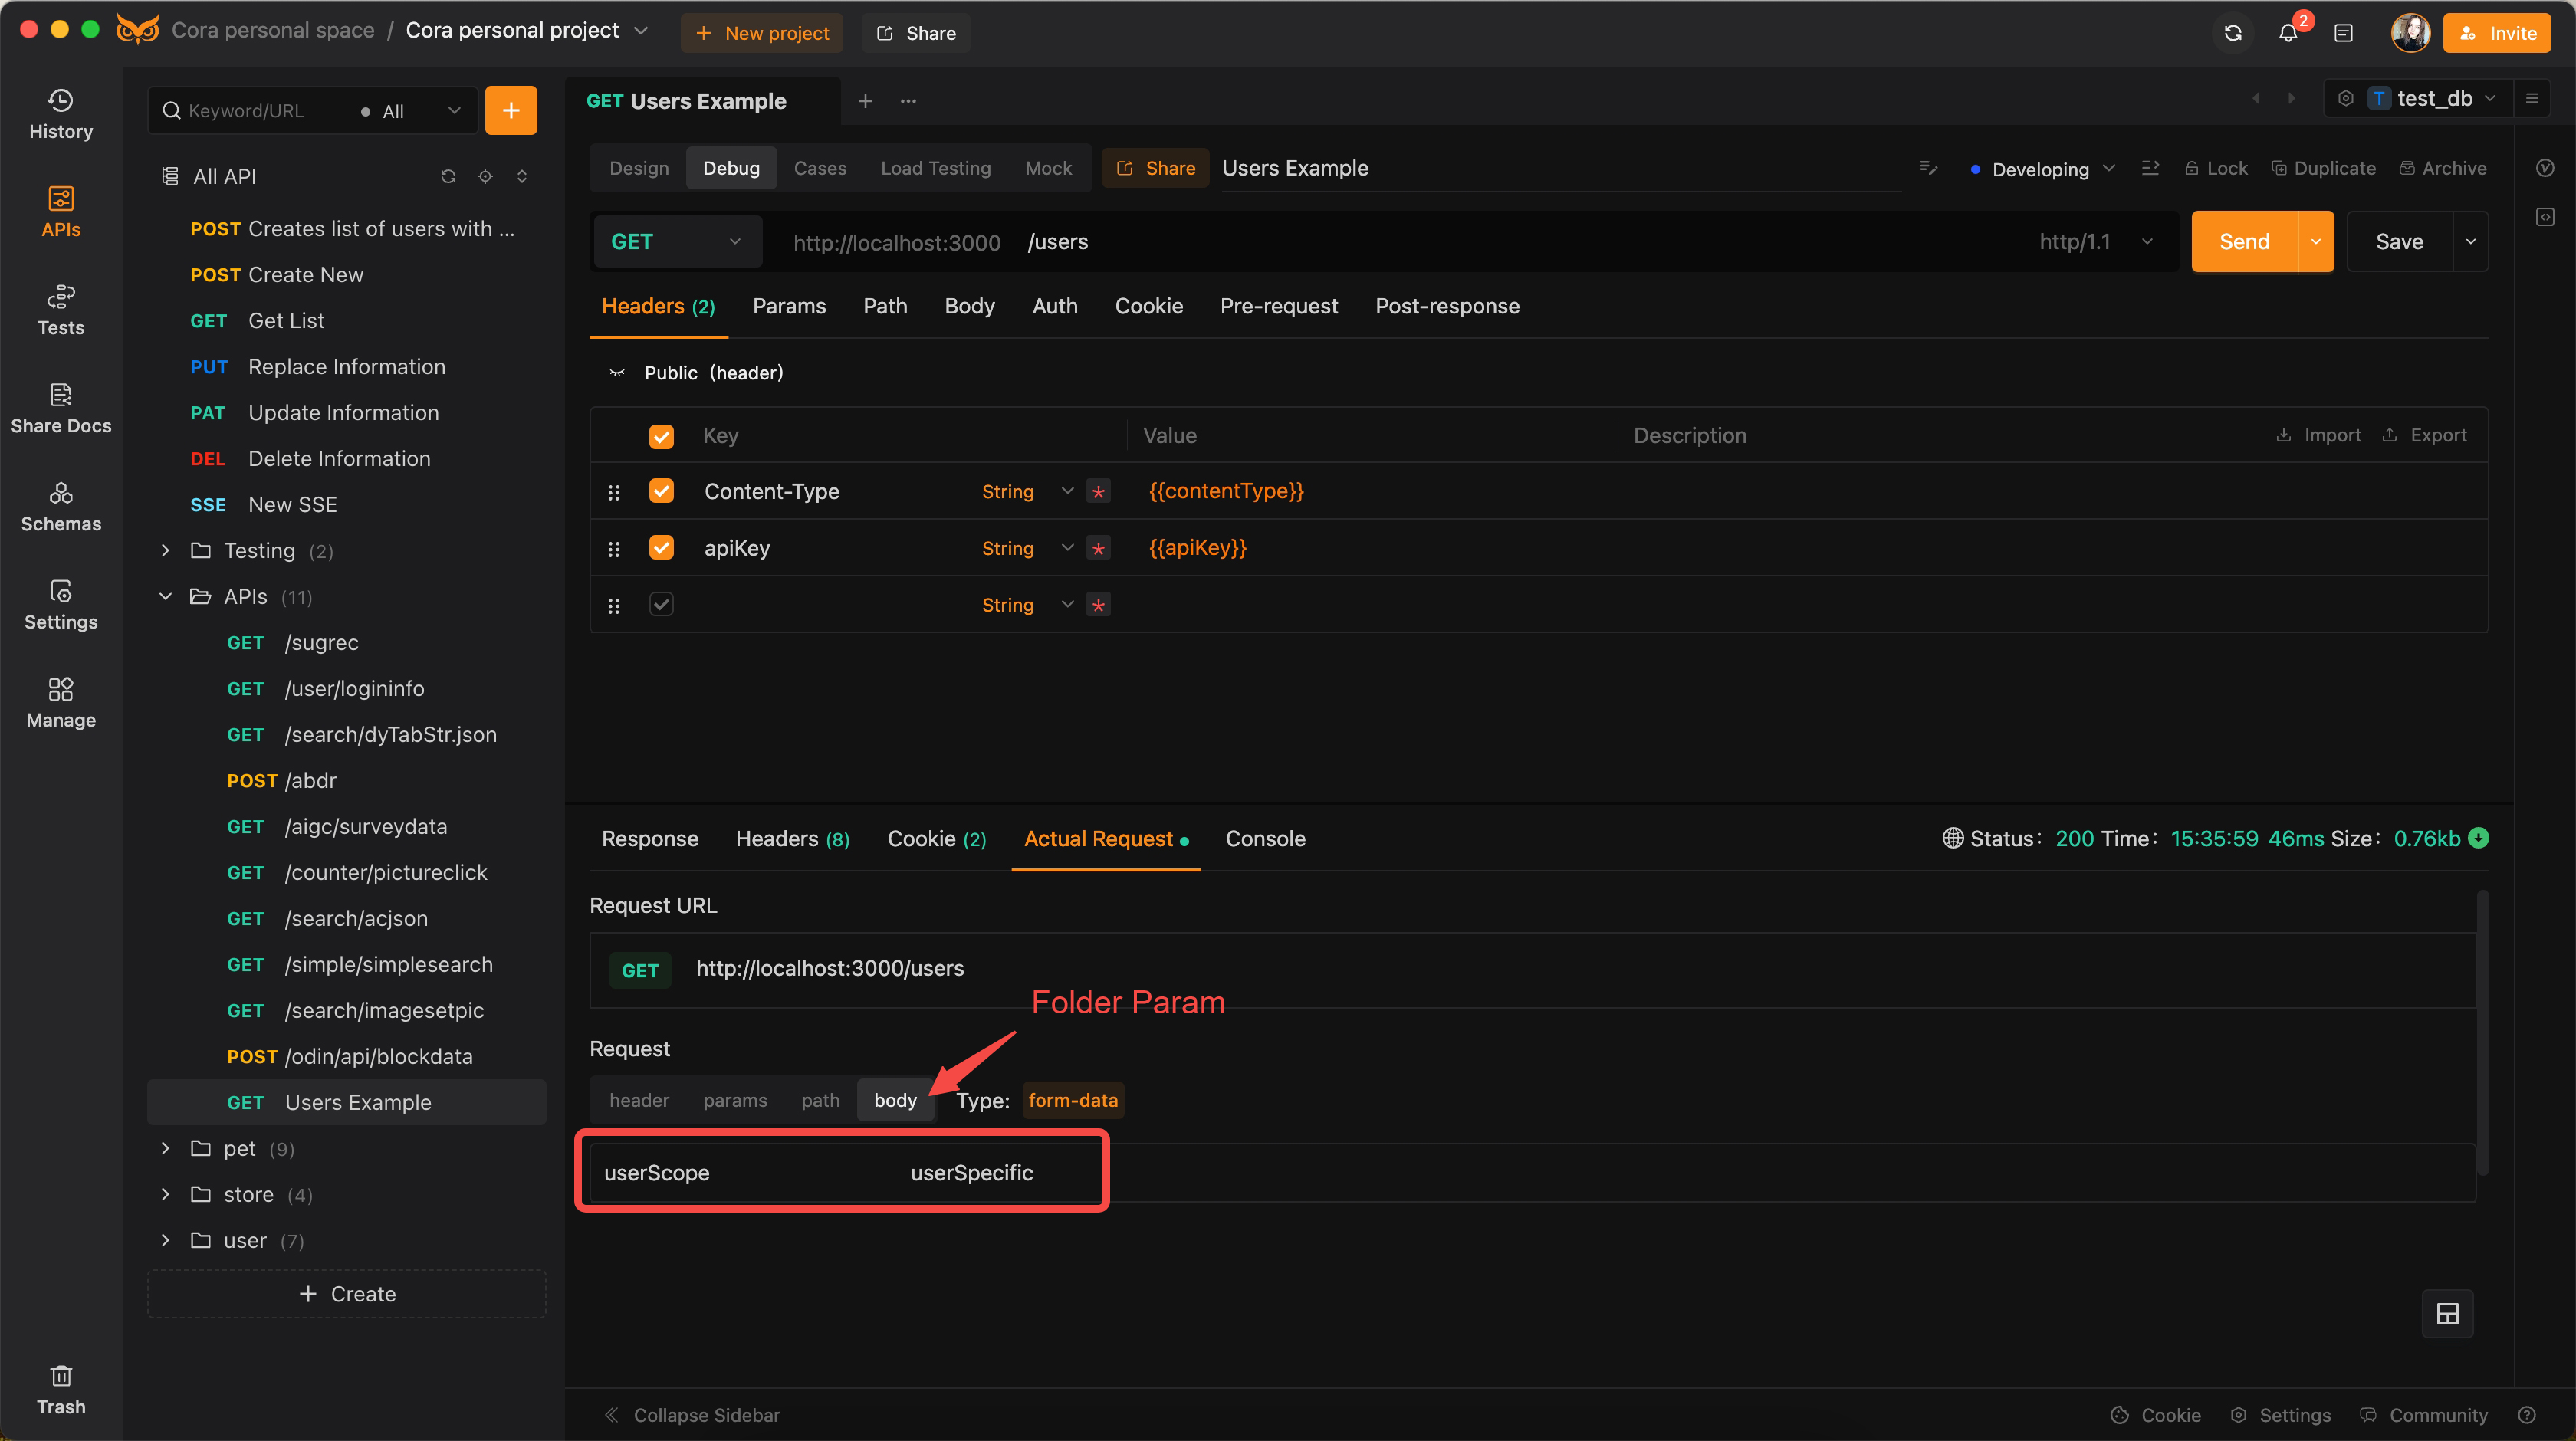Click the orange add new API plus button

[511, 110]
